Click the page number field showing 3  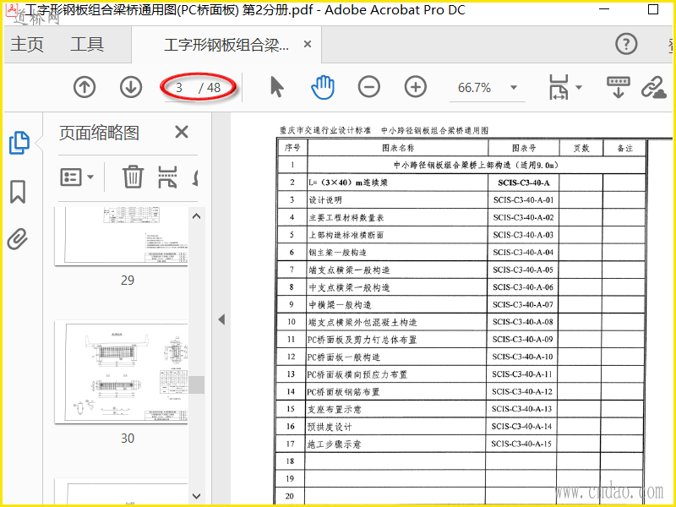pyautogui.click(x=179, y=88)
